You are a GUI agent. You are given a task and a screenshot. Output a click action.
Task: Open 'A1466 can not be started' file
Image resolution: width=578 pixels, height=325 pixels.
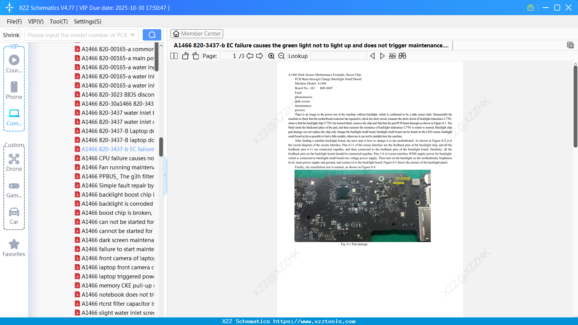(x=118, y=222)
